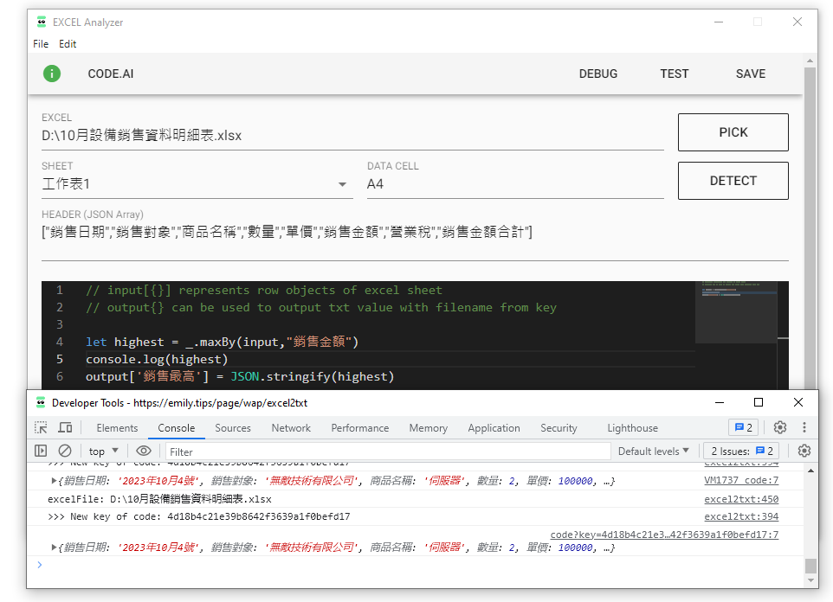Image resolution: width=833 pixels, height=602 pixels.
Task: Show the console sidebar panel icon
Action: [41, 451]
